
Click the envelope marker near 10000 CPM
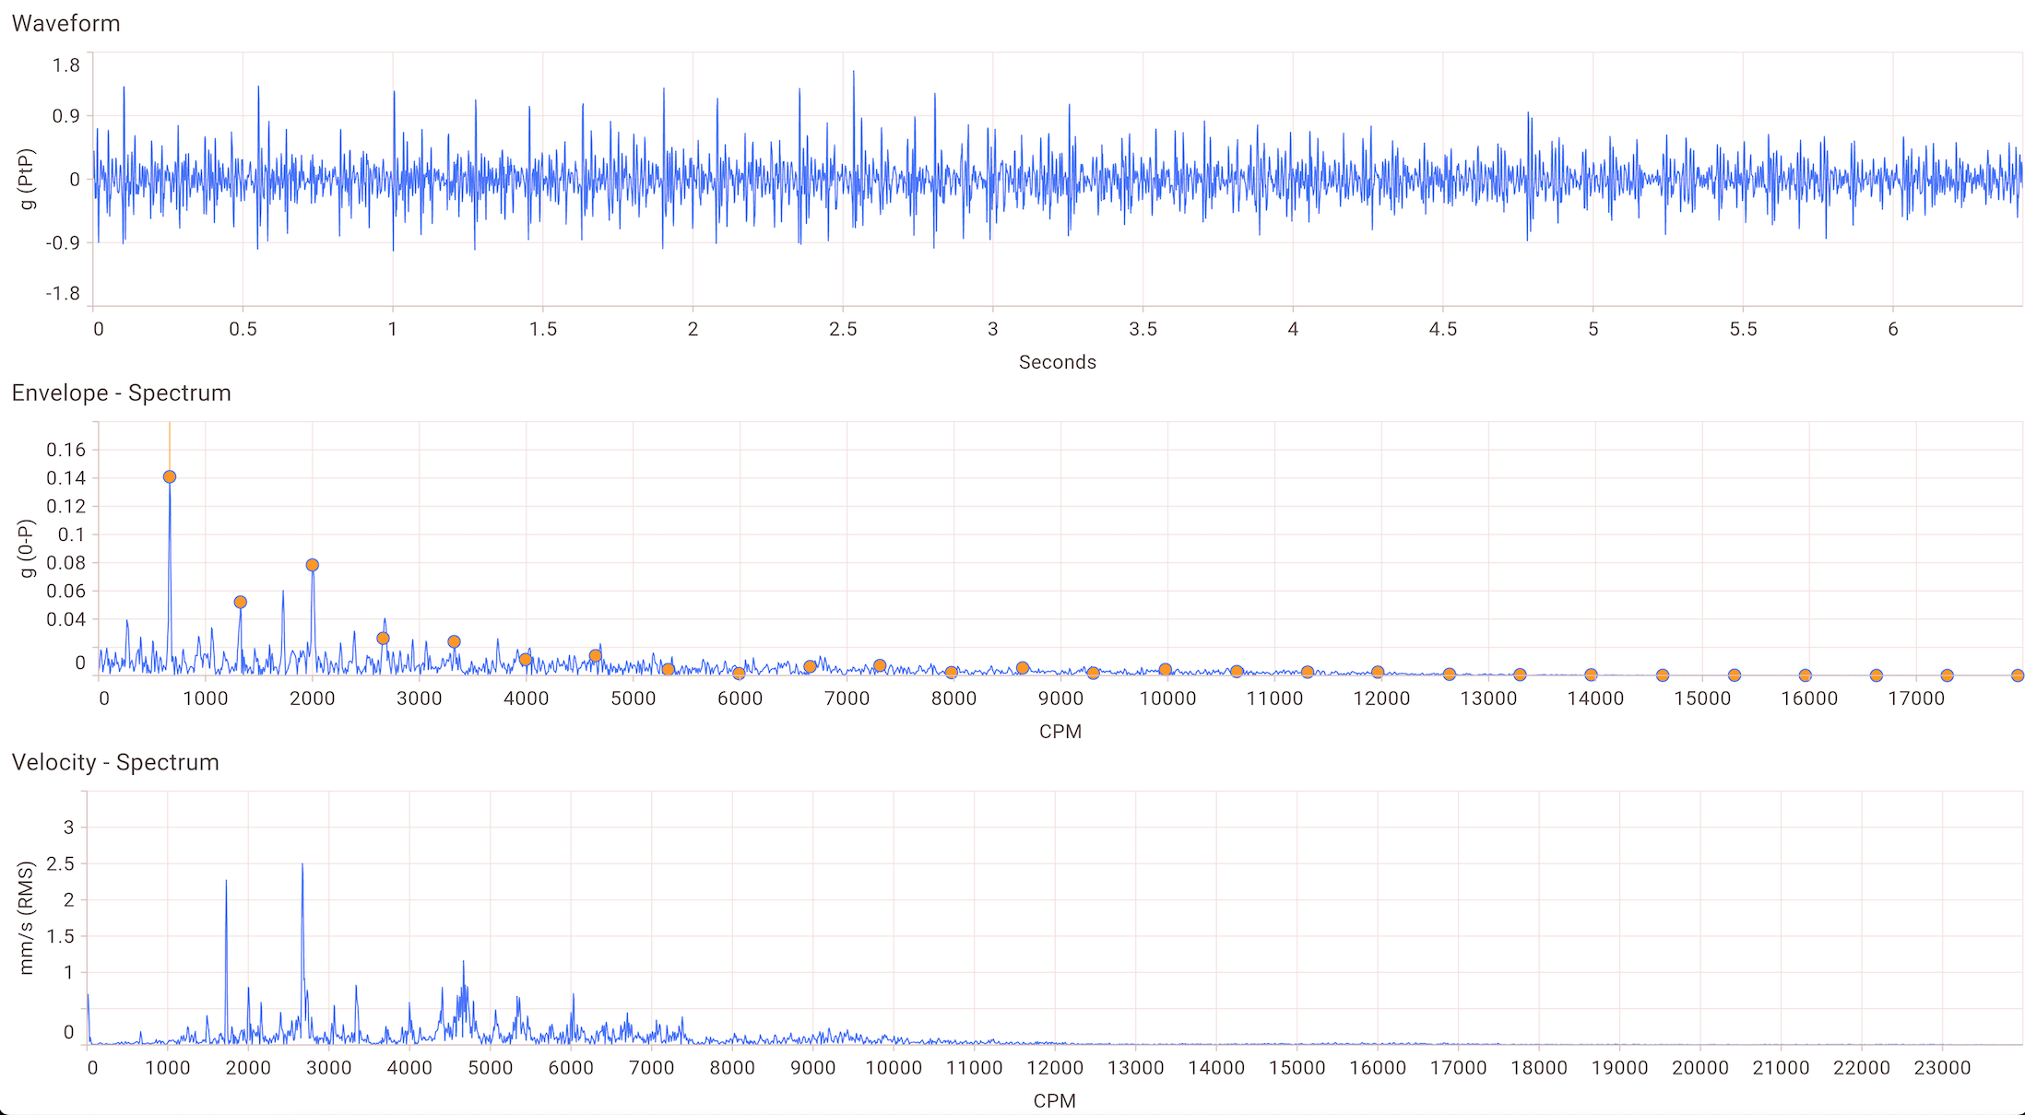tap(1166, 670)
